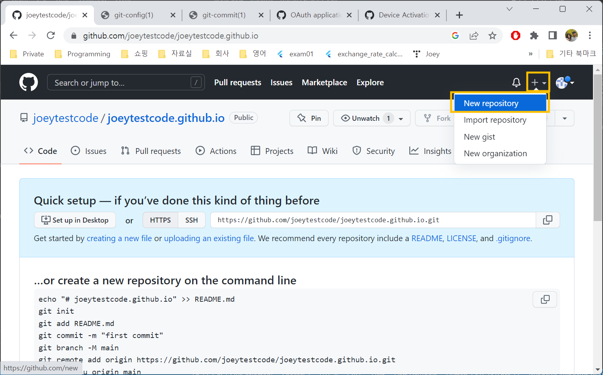The height and width of the screenshot is (375, 603).
Task: Open the red ad-blocker extension icon
Action: click(516, 35)
